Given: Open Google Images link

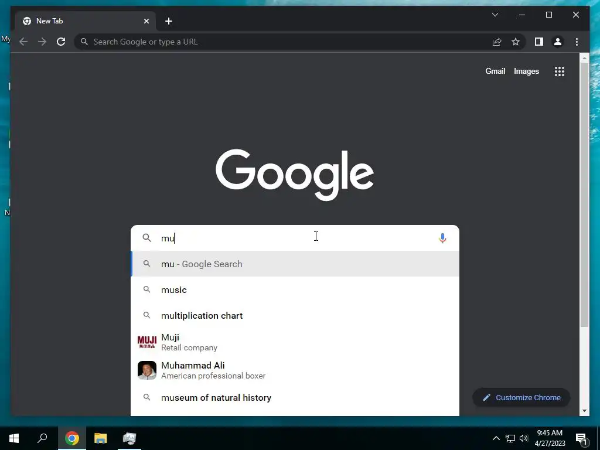Looking at the screenshot, I should tap(526, 71).
